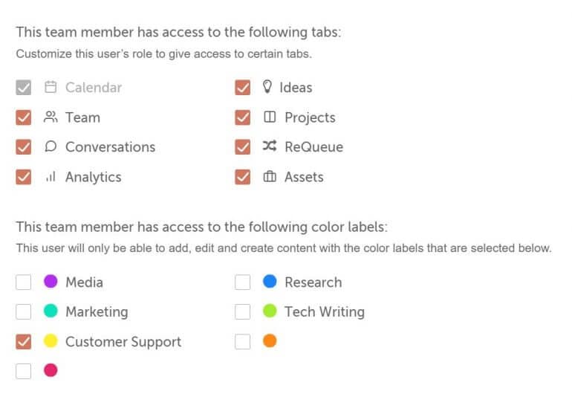Disable the Ideas tab checkbox
The width and height of the screenshot is (572, 414).
(x=243, y=87)
